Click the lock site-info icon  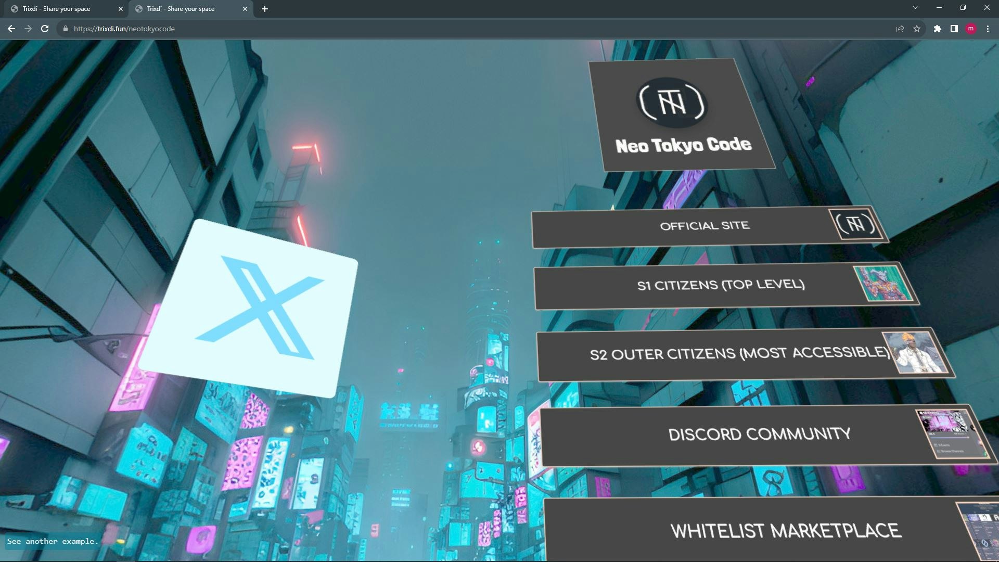tap(65, 29)
